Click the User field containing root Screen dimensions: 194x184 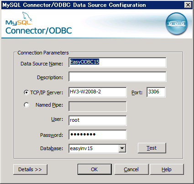click(97, 120)
